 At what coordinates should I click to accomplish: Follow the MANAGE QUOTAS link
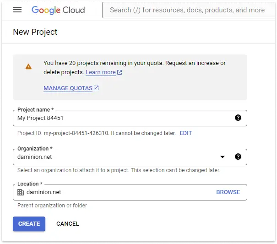click(68, 88)
